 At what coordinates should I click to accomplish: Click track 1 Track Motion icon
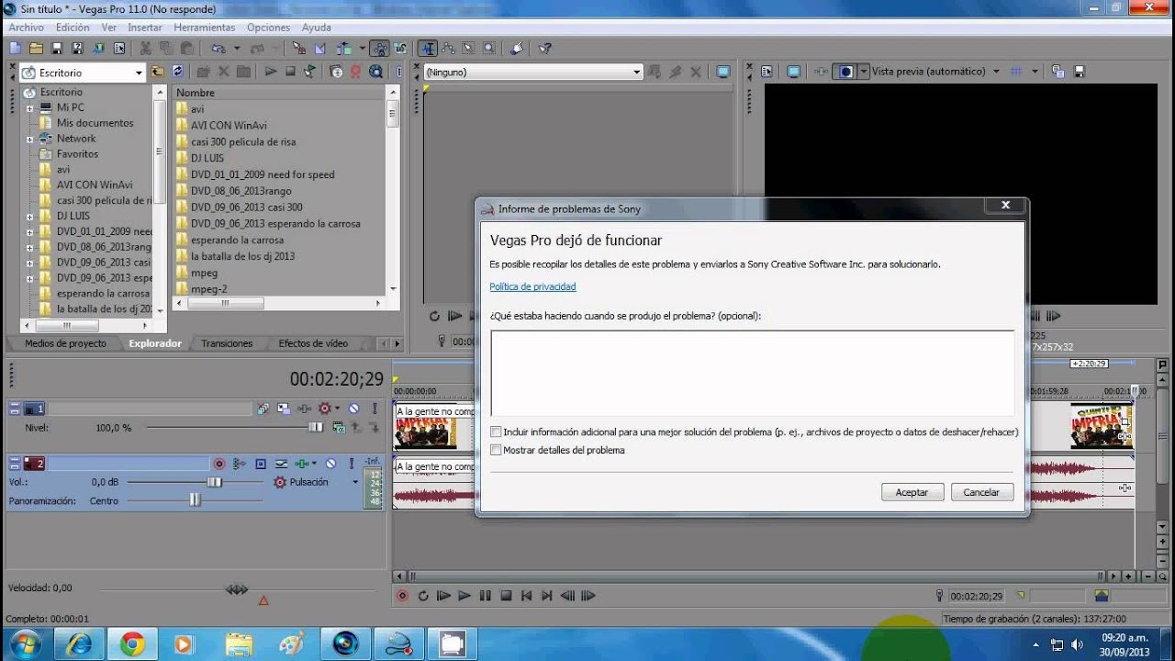click(x=282, y=409)
